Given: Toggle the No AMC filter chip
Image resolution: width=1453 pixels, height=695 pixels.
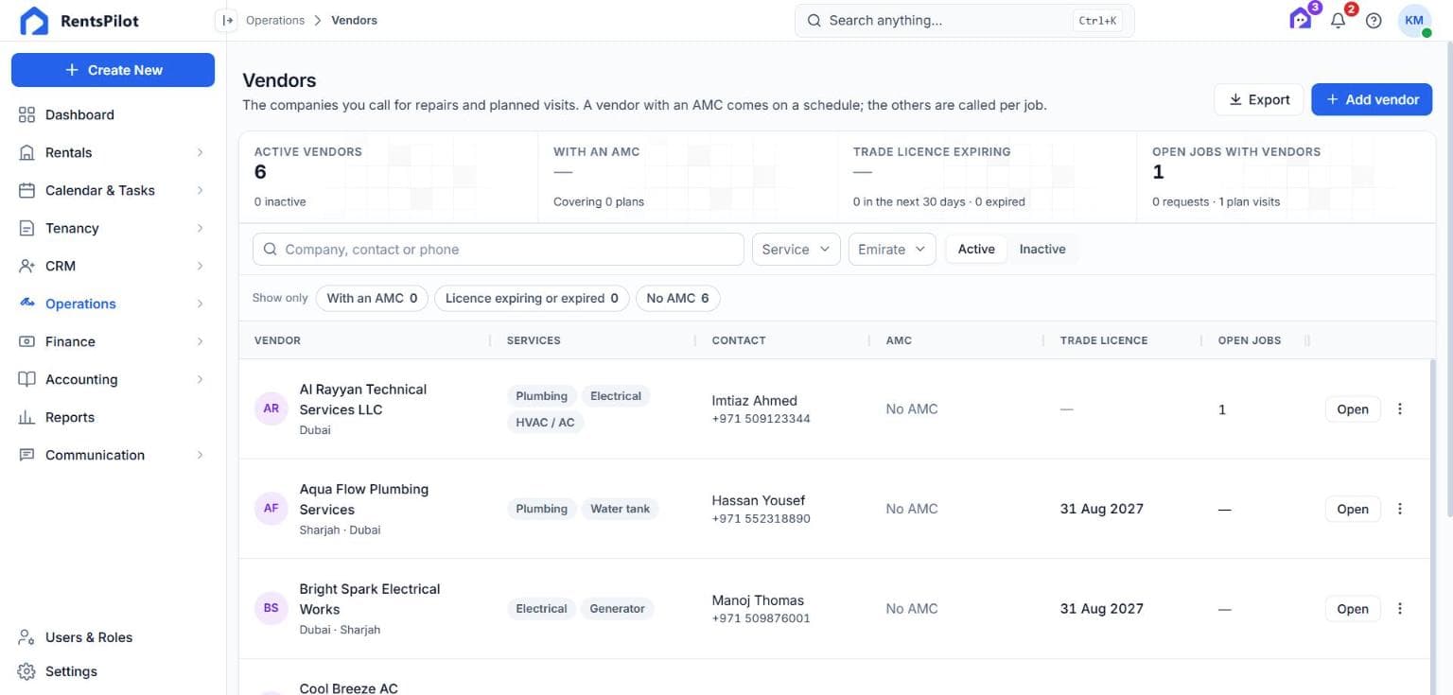Looking at the screenshot, I should [677, 298].
